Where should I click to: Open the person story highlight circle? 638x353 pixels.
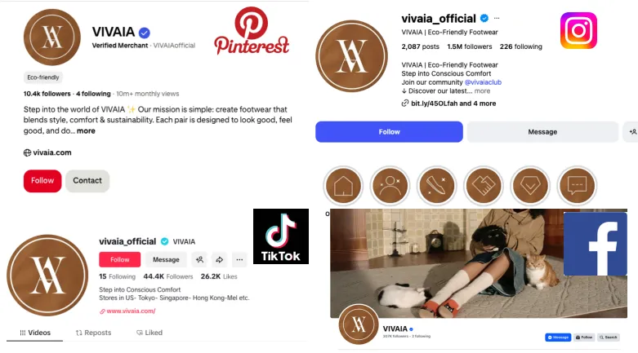[x=390, y=186]
